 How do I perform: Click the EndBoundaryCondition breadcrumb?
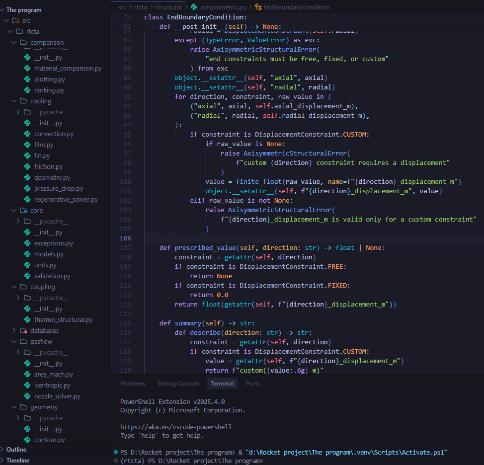296,7
